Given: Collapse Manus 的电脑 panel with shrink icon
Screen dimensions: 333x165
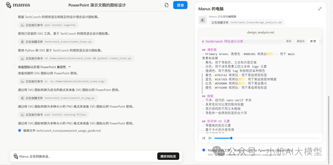Looking at the screenshot, I should [x=320, y=9].
